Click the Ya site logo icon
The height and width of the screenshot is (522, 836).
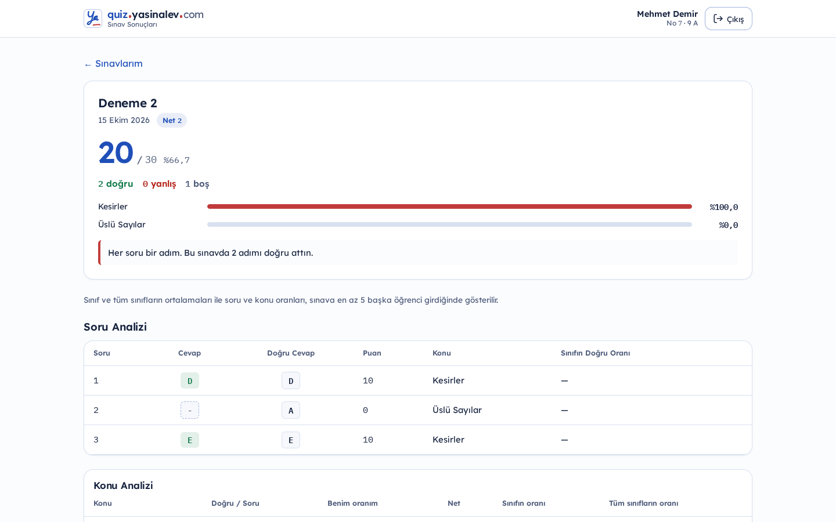click(x=93, y=19)
